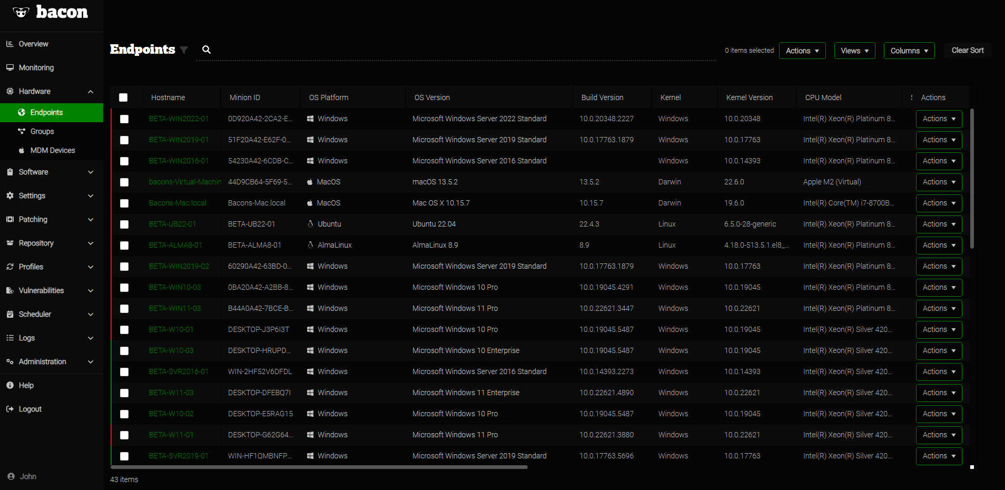Click the Software clipboard icon
This screenshot has width=1005, height=490.
10,172
